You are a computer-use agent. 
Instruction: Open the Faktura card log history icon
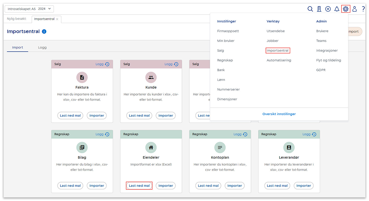(107, 64)
